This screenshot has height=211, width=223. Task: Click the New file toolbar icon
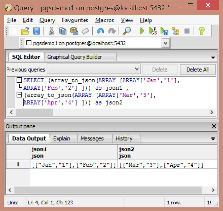[x=14, y=31]
